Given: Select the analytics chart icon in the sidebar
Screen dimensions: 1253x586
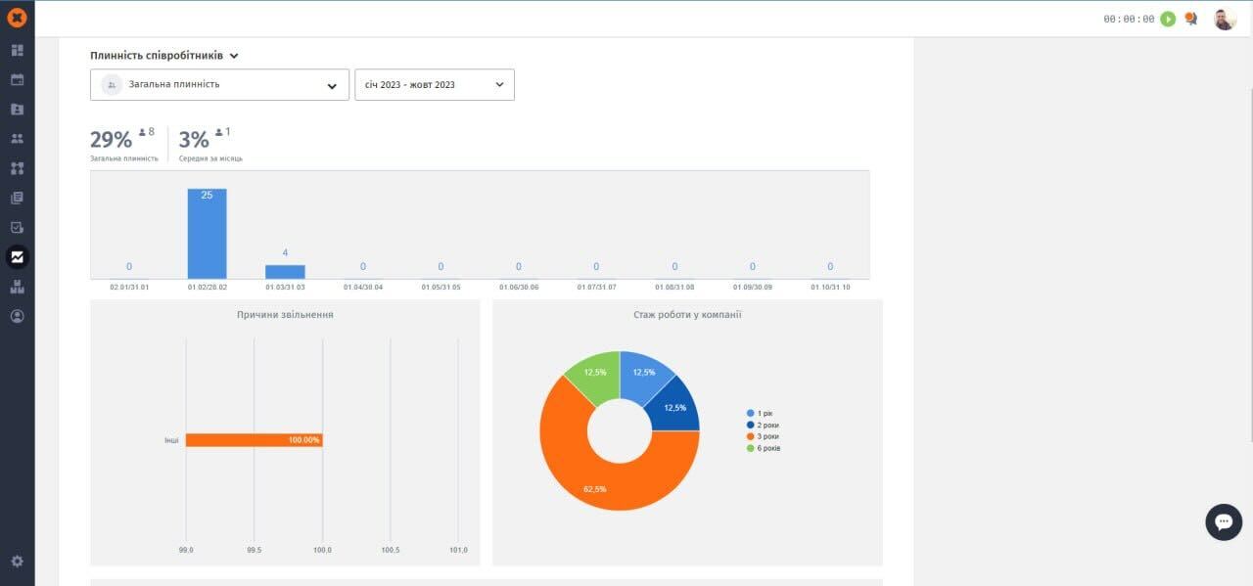Looking at the screenshot, I should coord(17,257).
